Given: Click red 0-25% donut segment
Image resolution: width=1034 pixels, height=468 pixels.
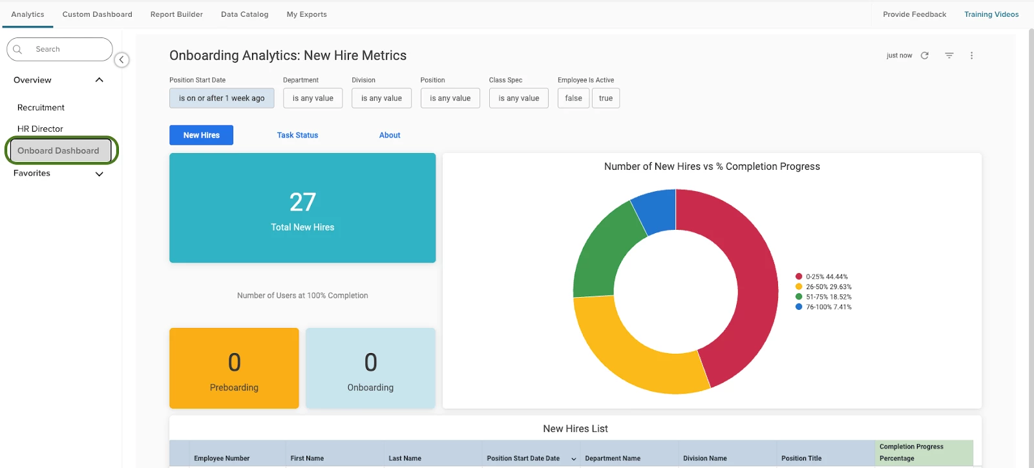Looking at the screenshot, I should (756, 278).
